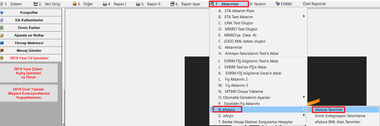Click the 2019 Yeni Yıl İşlemleri icon
This screenshot has height=126, width=380.
click(x=2, y=58)
